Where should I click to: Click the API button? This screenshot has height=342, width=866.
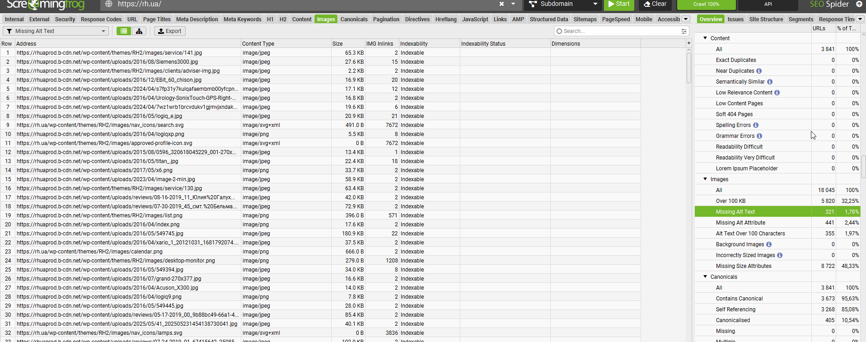point(768,5)
